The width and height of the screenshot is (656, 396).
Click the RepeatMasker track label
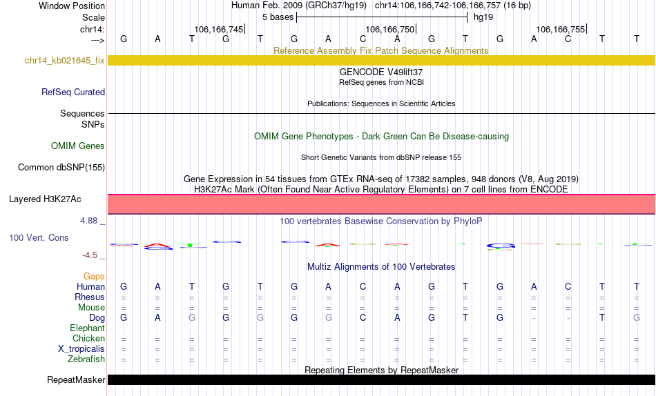(x=76, y=379)
